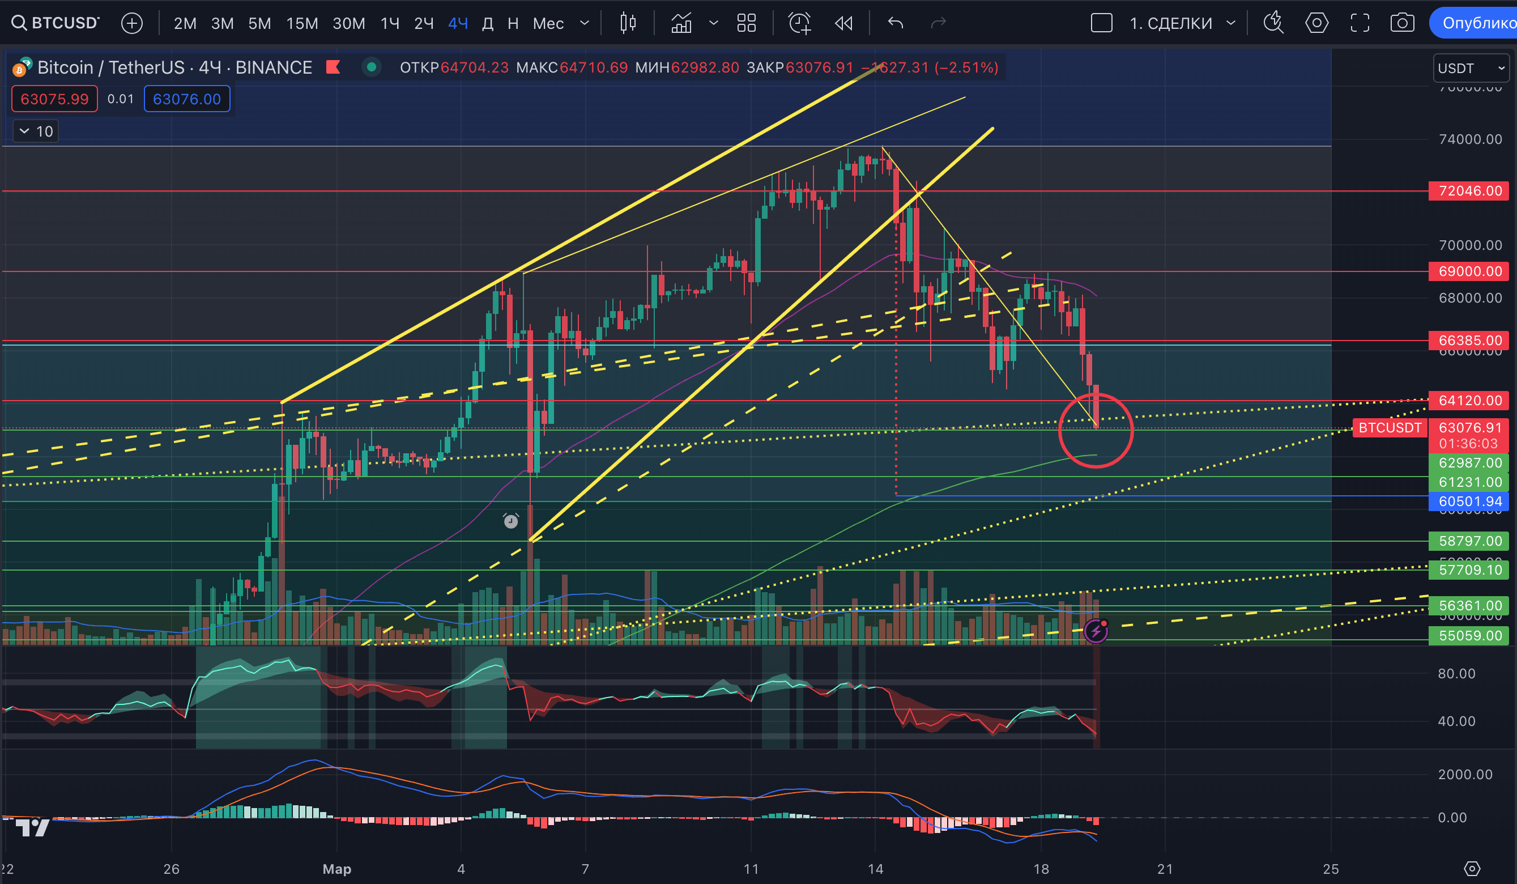Enter fullscreen mode
The image size is (1517, 884).
pyautogui.click(x=1360, y=23)
